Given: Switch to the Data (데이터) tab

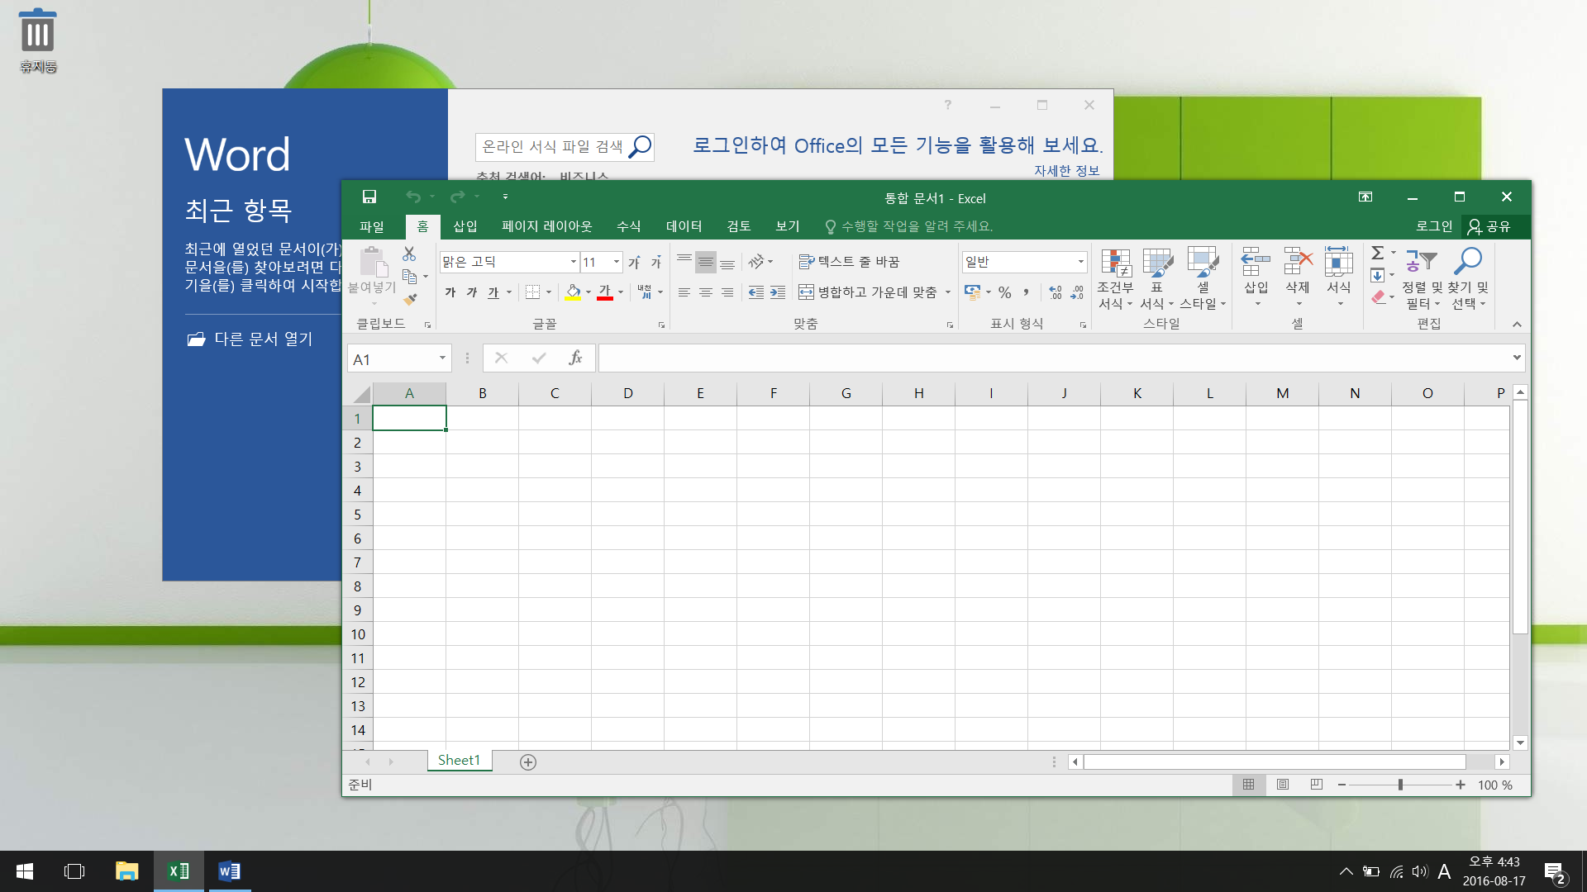Looking at the screenshot, I should pyautogui.click(x=684, y=226).
